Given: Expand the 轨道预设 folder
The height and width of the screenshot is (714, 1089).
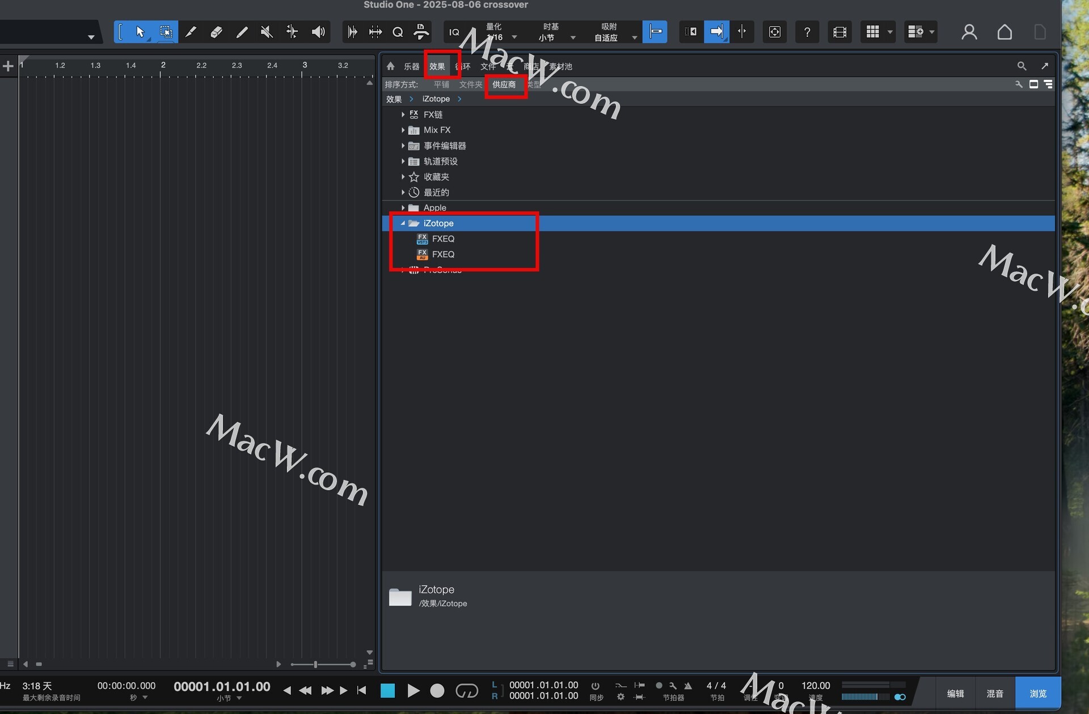Looking at the screenshot, I should pos(403,161).
